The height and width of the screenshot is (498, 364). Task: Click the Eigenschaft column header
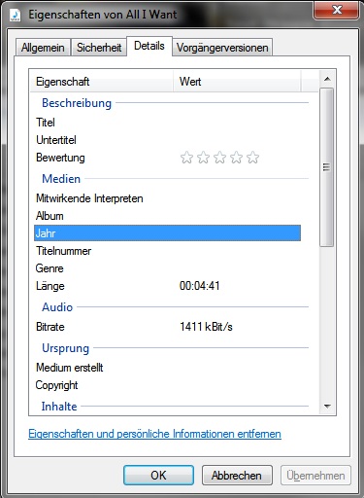(x=102, y=82)
